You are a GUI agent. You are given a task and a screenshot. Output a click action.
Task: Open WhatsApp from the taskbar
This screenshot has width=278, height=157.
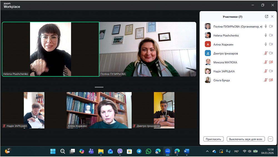tap(148, 151)
